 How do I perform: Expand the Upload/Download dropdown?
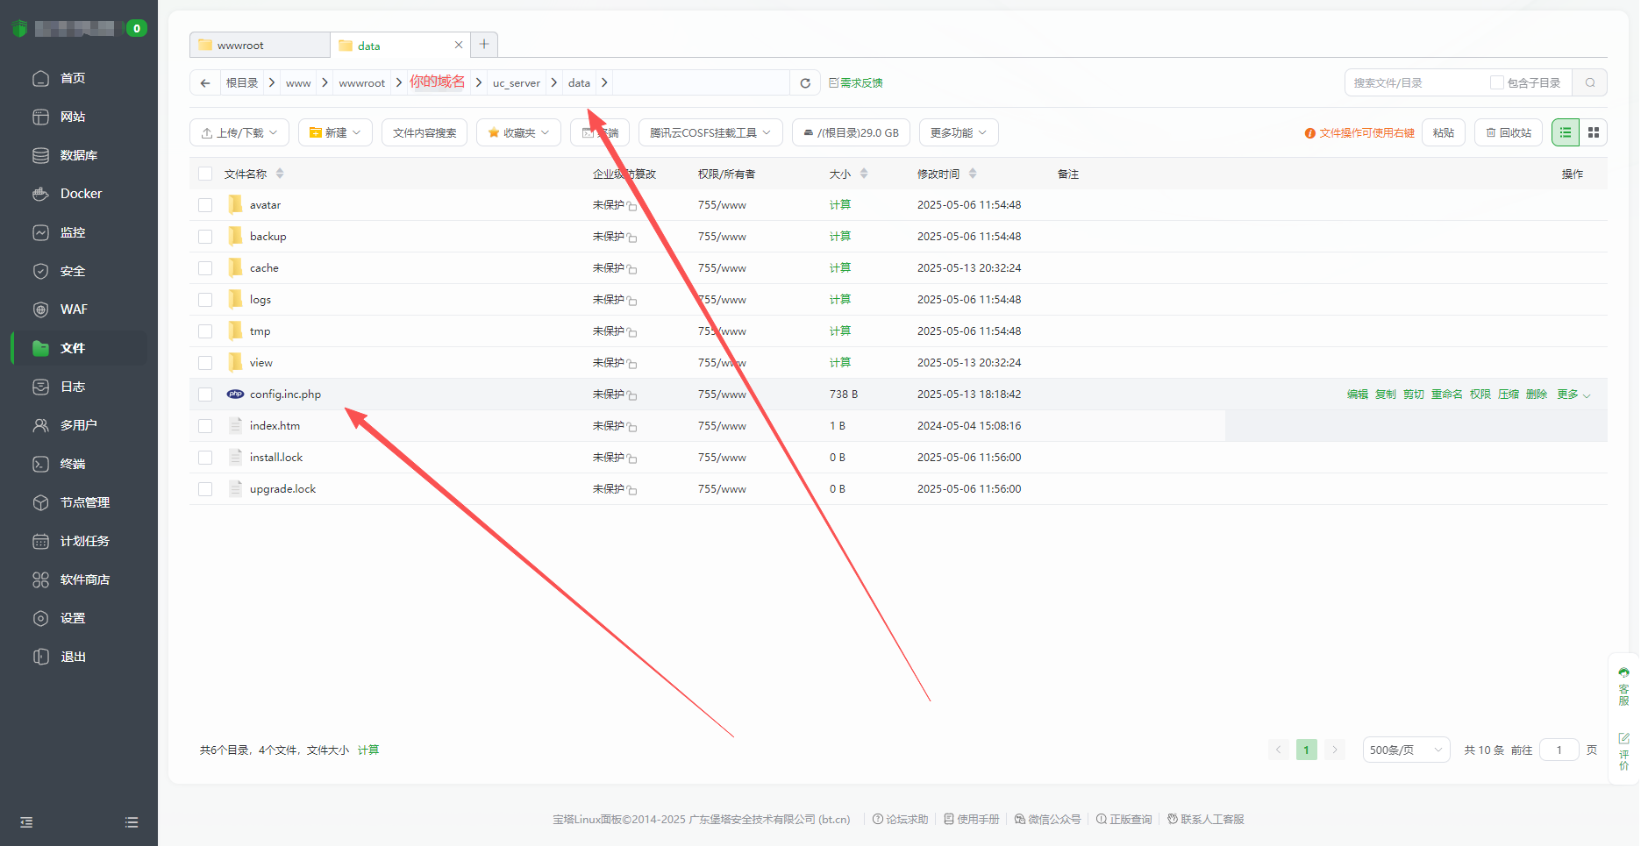point(239,133)
